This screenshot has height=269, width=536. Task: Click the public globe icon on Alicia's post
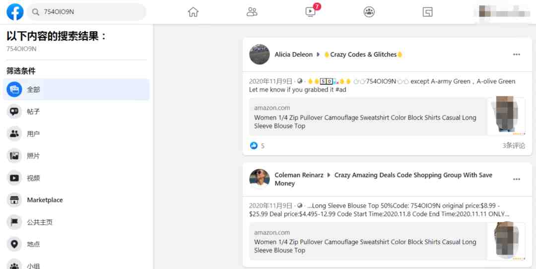[300, 81]
